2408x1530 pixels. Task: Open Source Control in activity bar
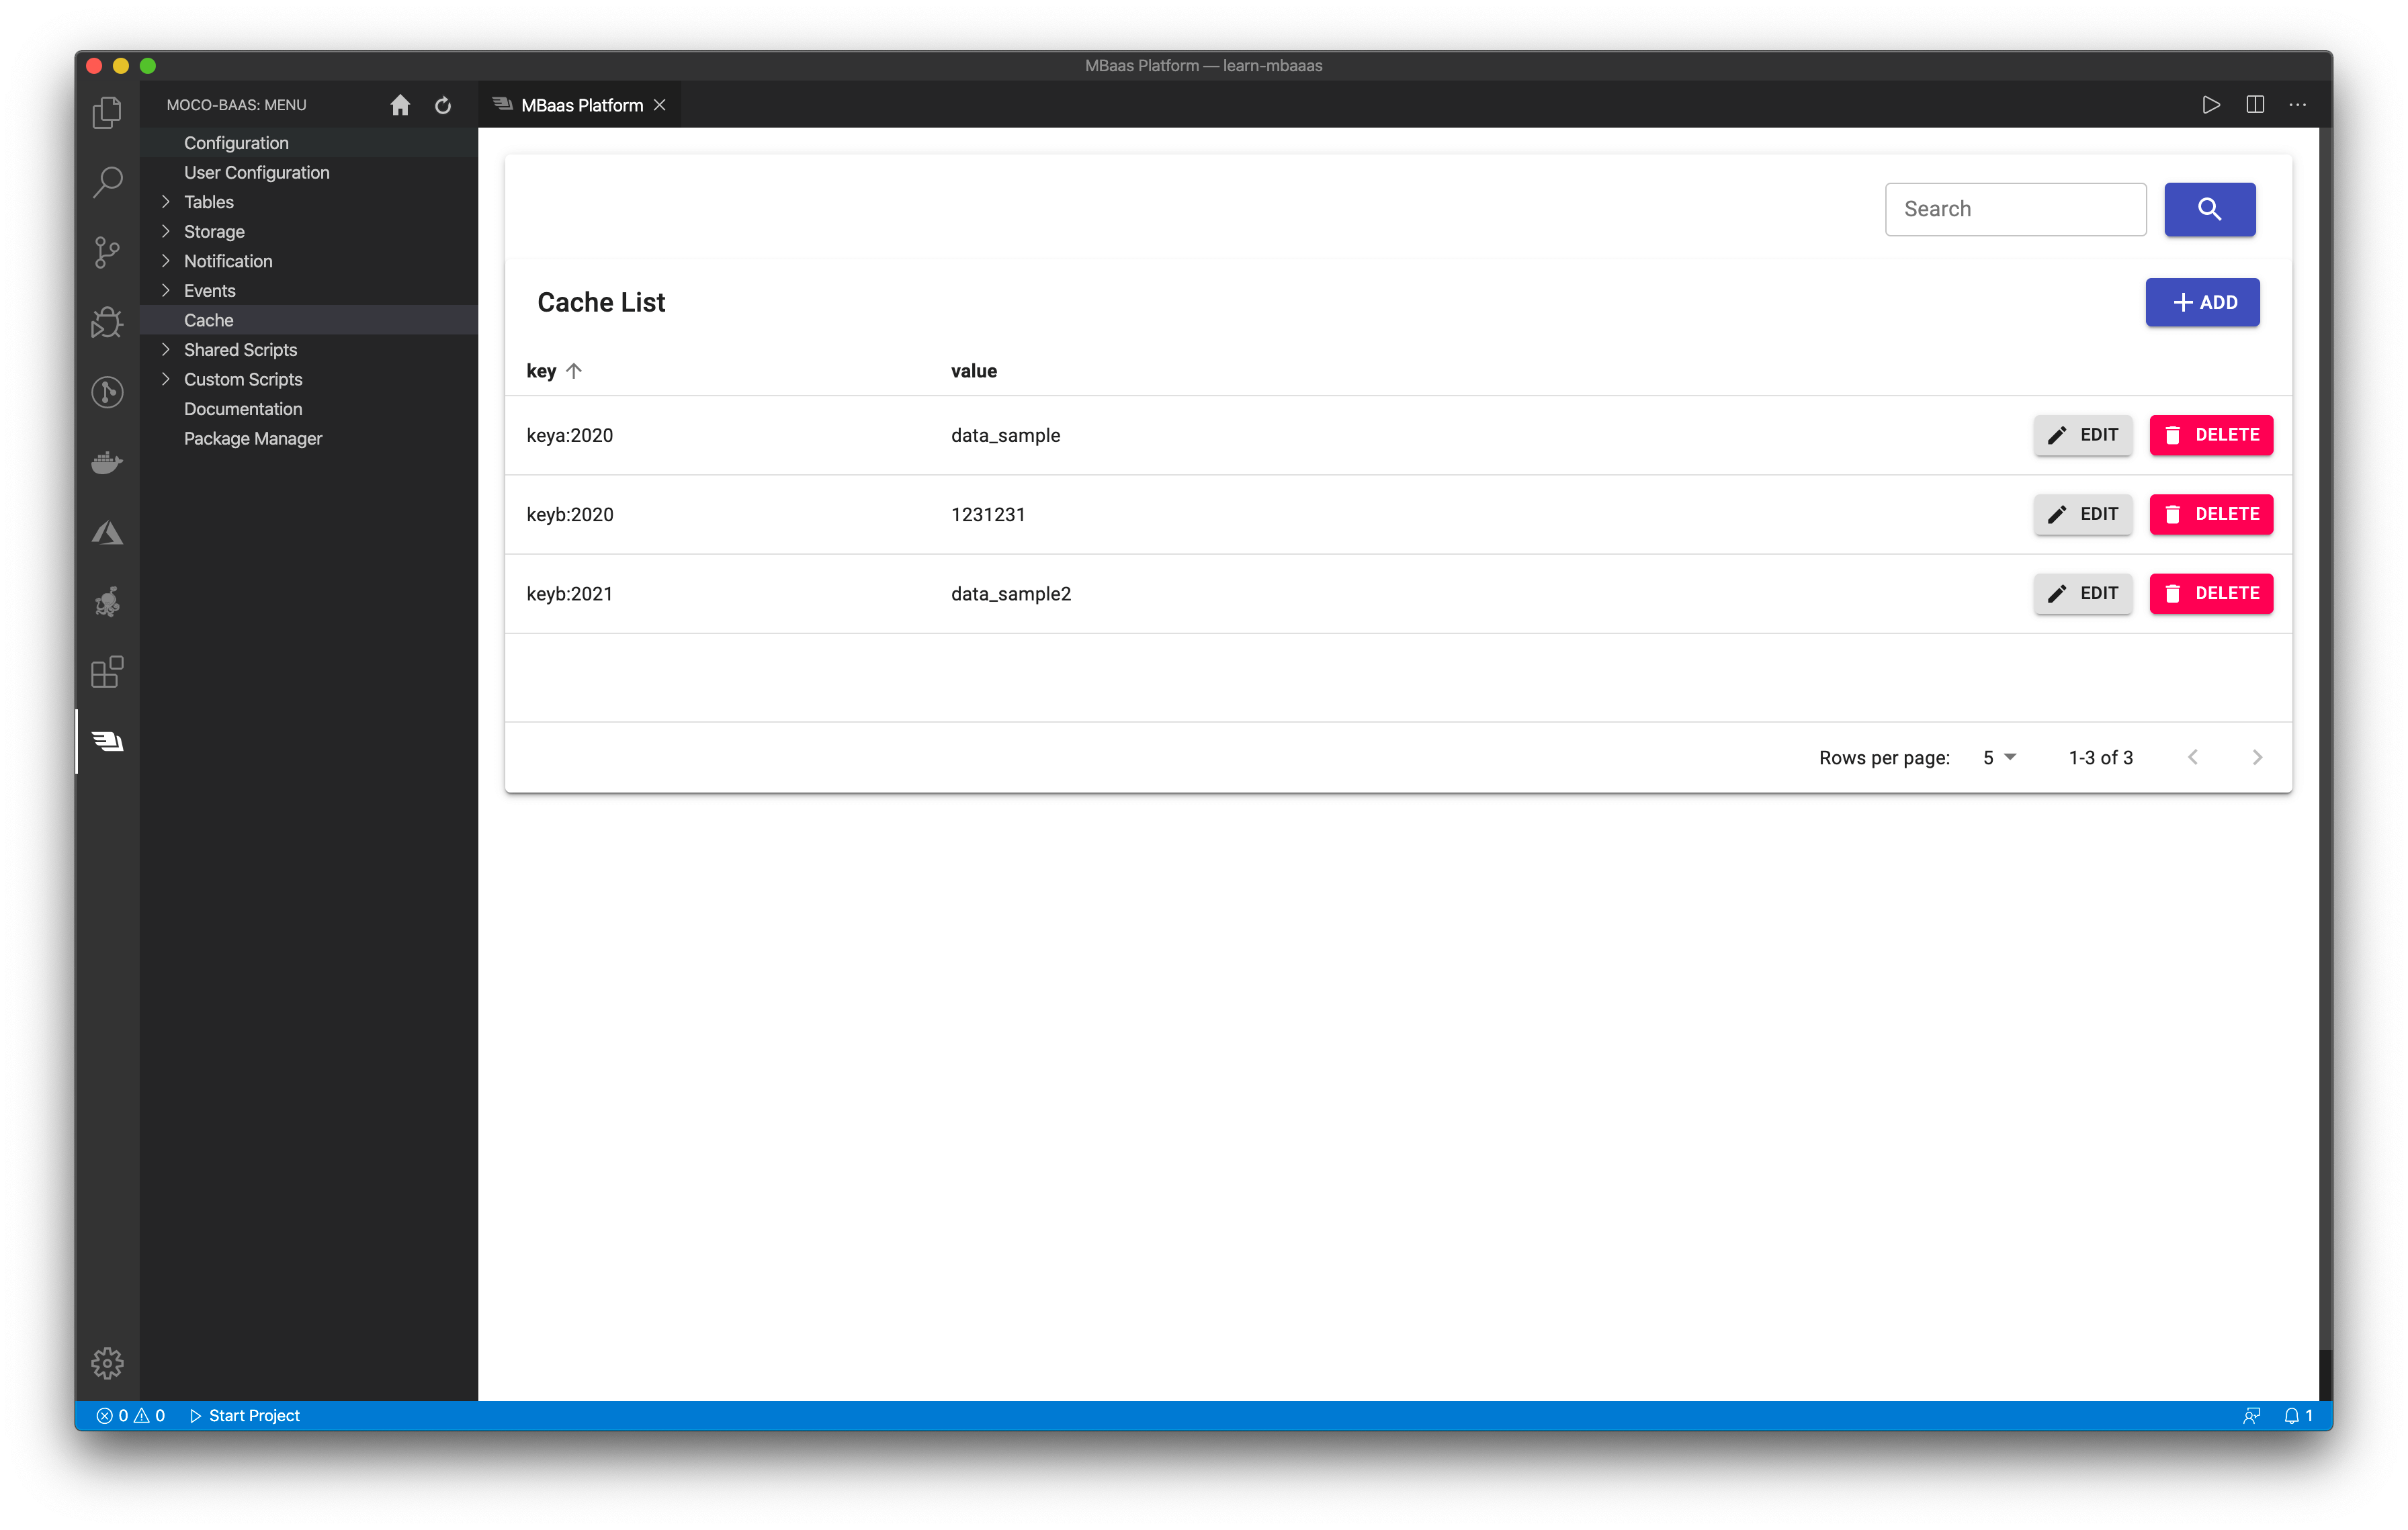coord(107,252)
